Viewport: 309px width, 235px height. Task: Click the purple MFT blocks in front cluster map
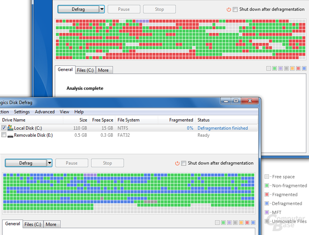90,175
